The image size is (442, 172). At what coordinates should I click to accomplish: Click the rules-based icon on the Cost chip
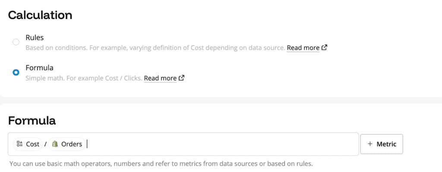pyautogui.click(x=20, y=144)
